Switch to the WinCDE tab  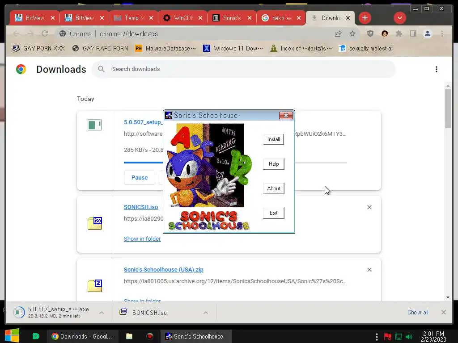pos(183,18)
